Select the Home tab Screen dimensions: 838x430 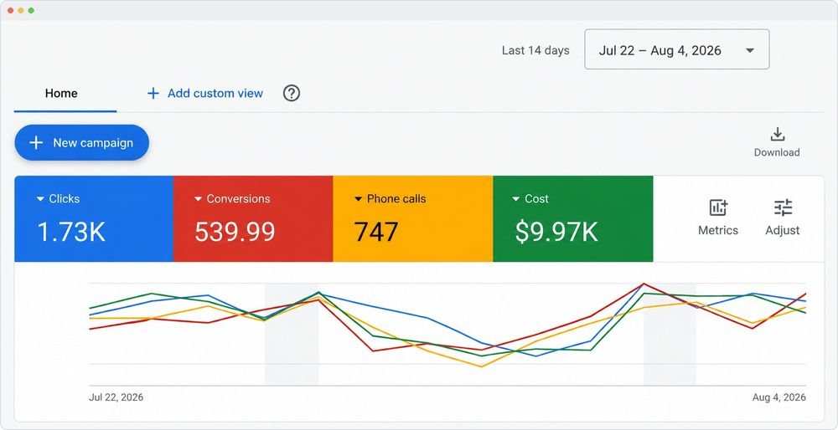[61, 94]
